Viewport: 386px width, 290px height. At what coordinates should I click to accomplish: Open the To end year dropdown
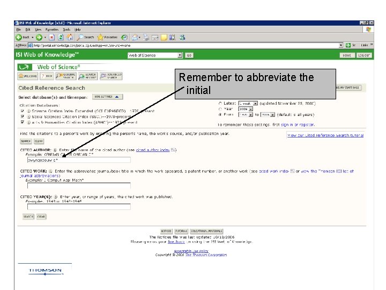[268, 115]
